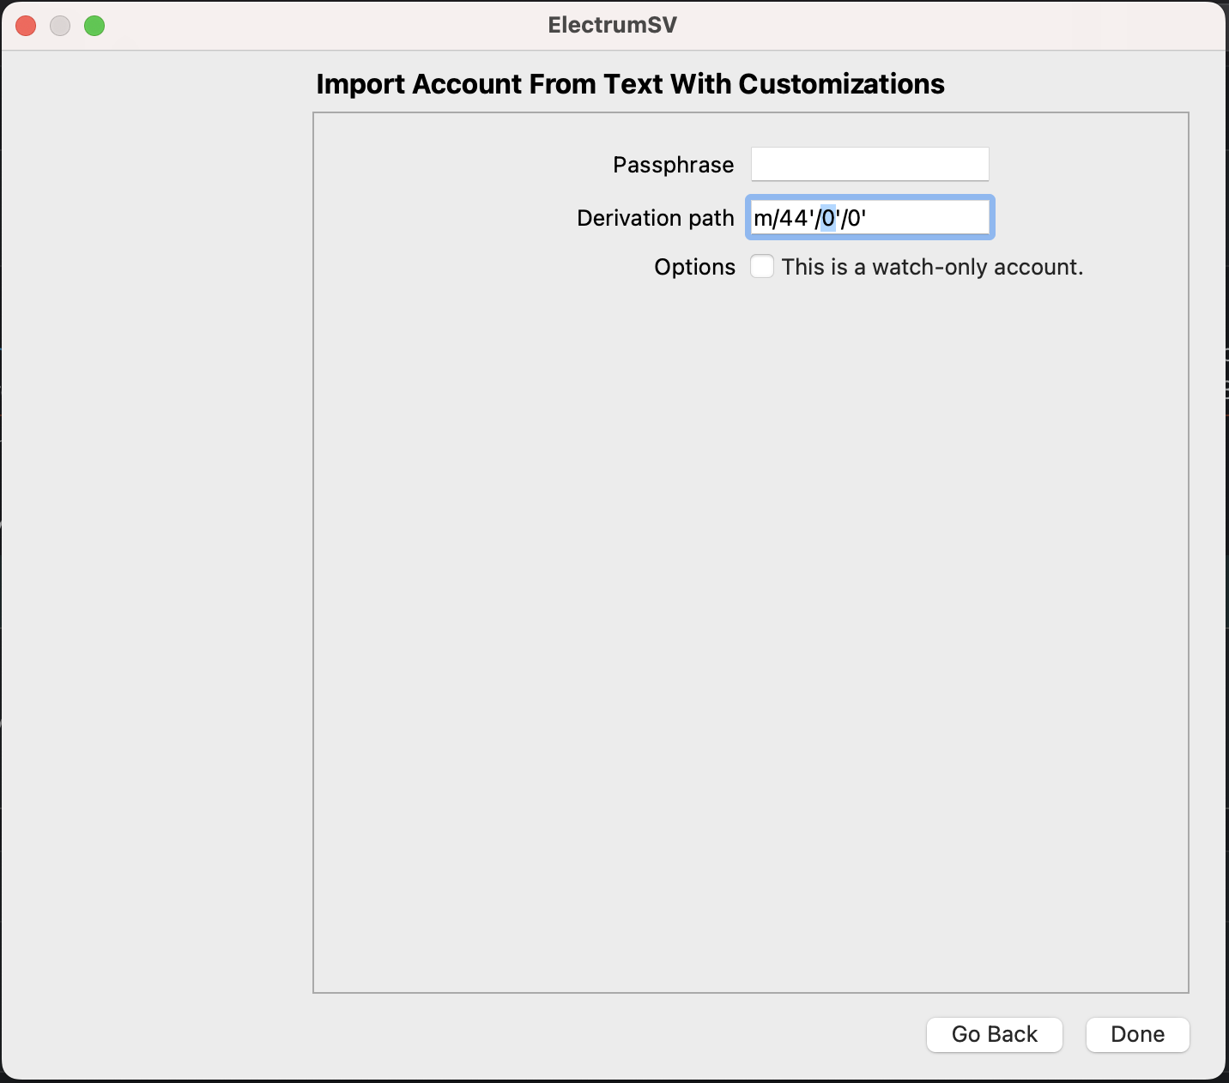Viewport: 1229px width, 1083px height.
Task: Click the gray minimize window button
Action: 60,26
